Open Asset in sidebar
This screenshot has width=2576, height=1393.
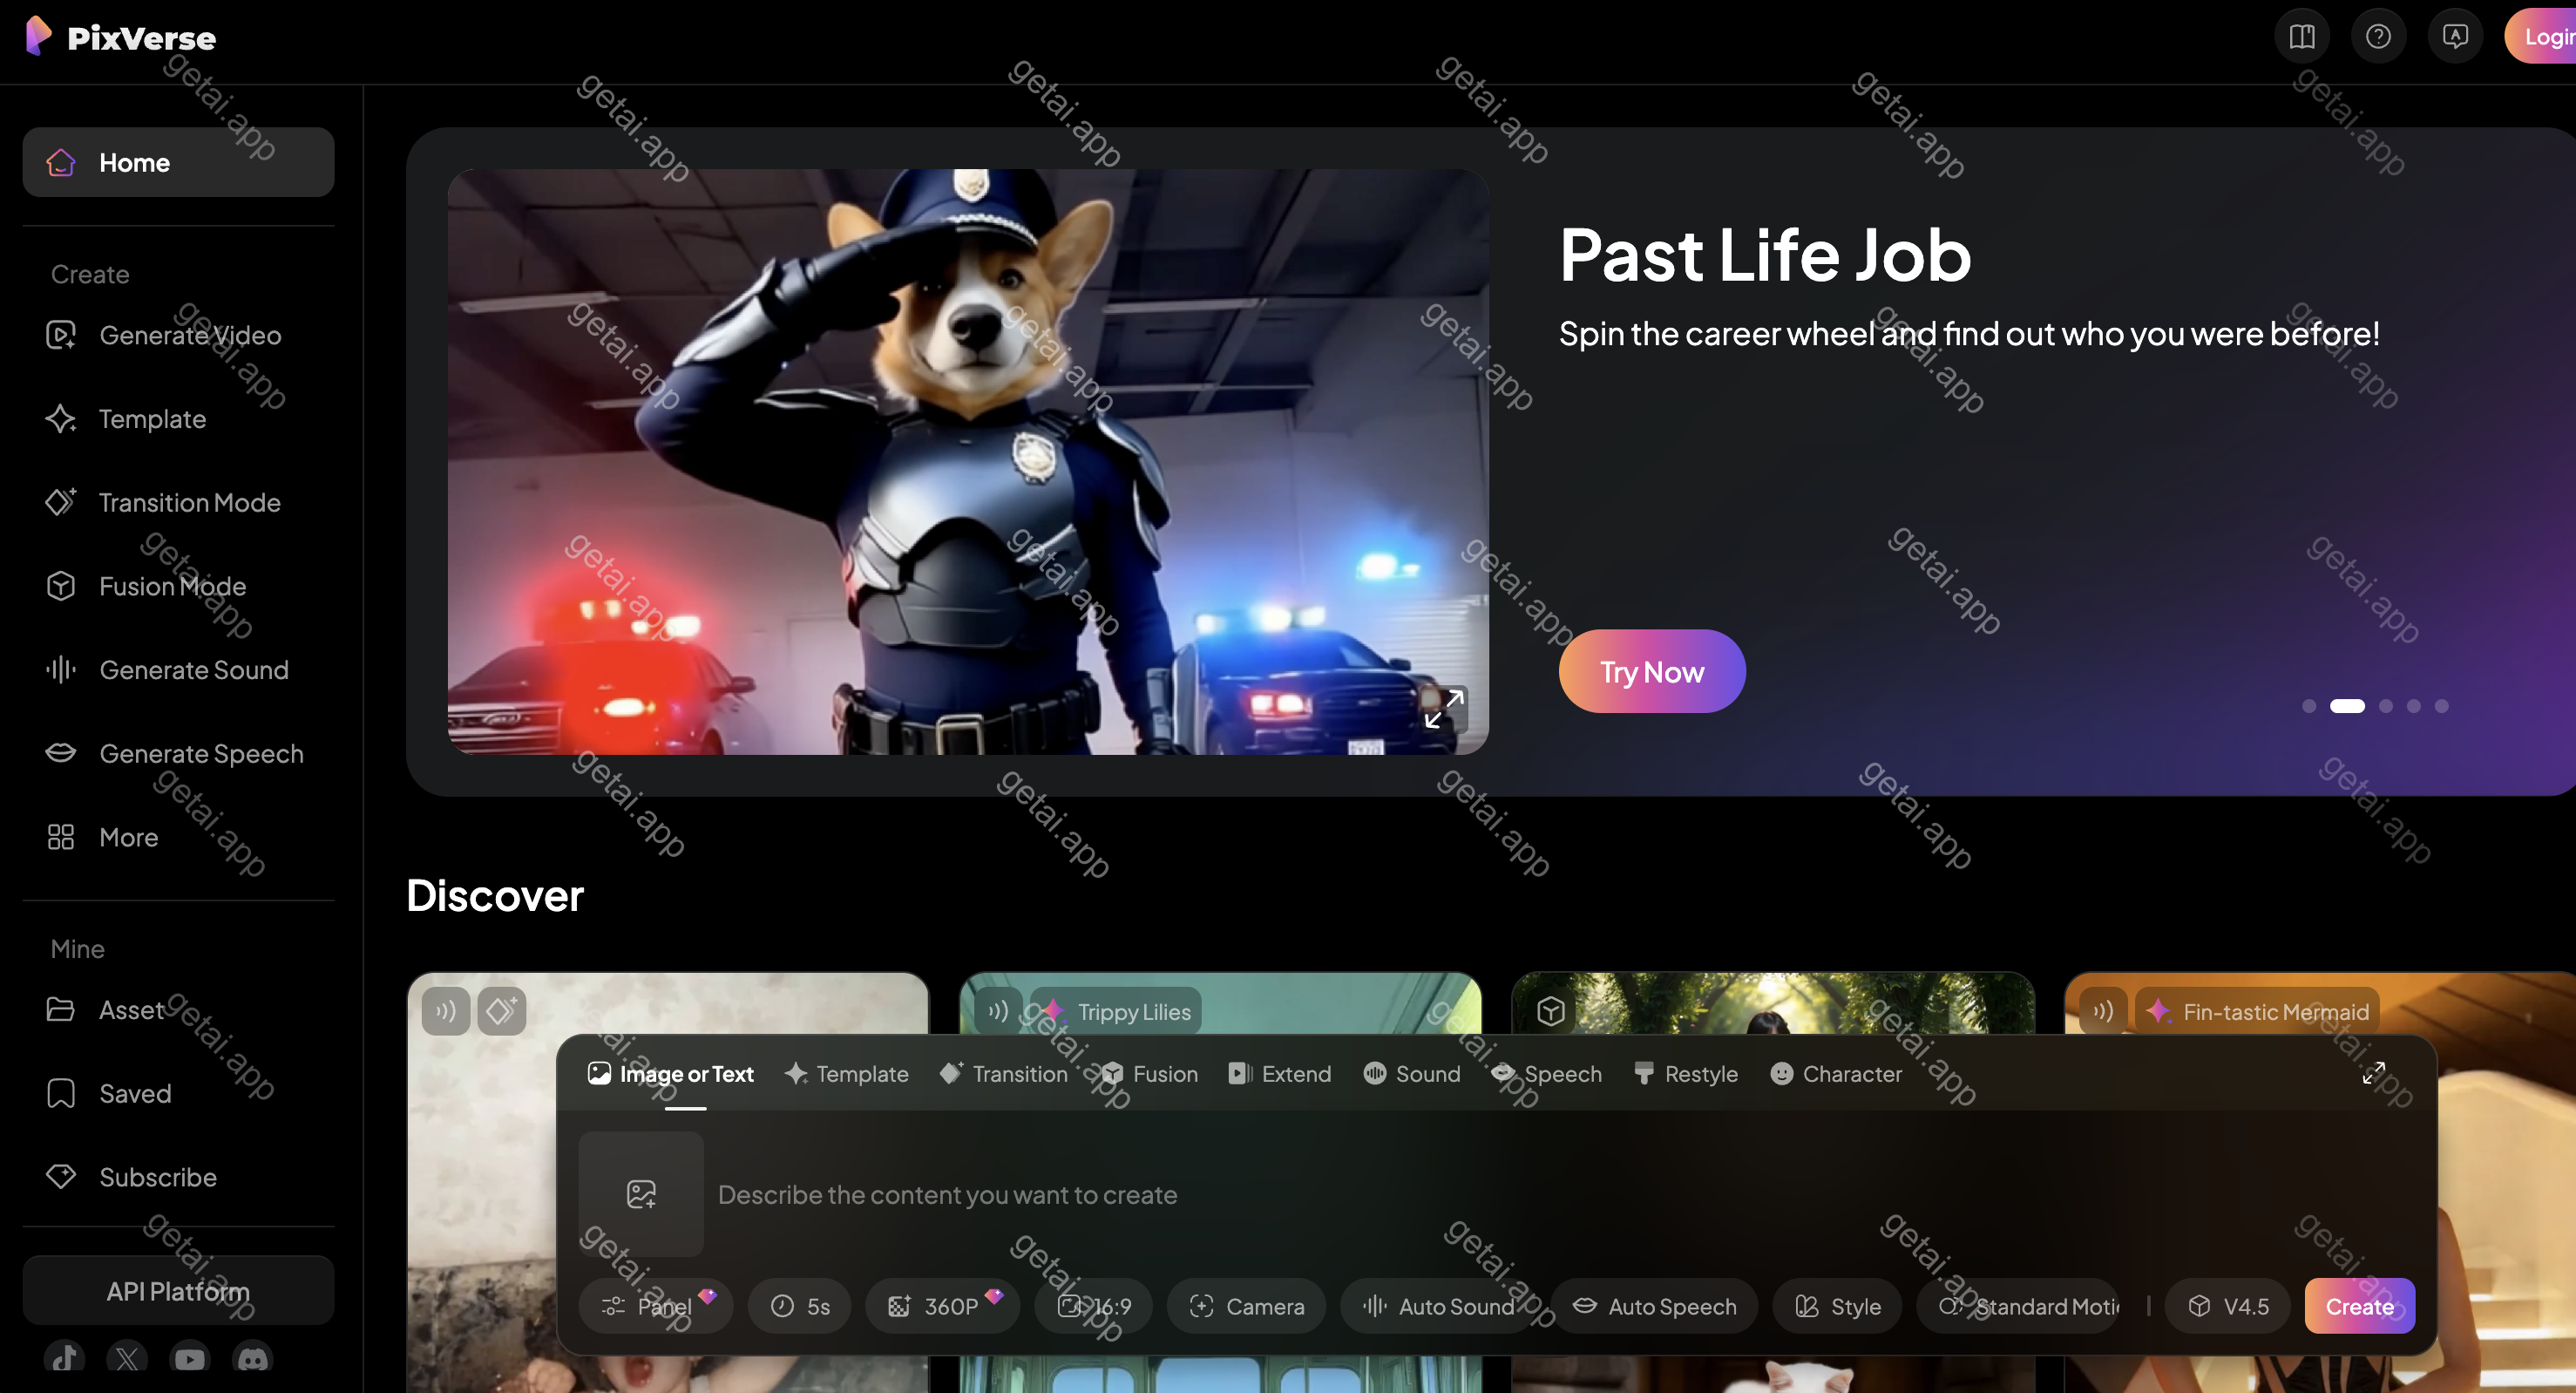tap(178, 1010)
